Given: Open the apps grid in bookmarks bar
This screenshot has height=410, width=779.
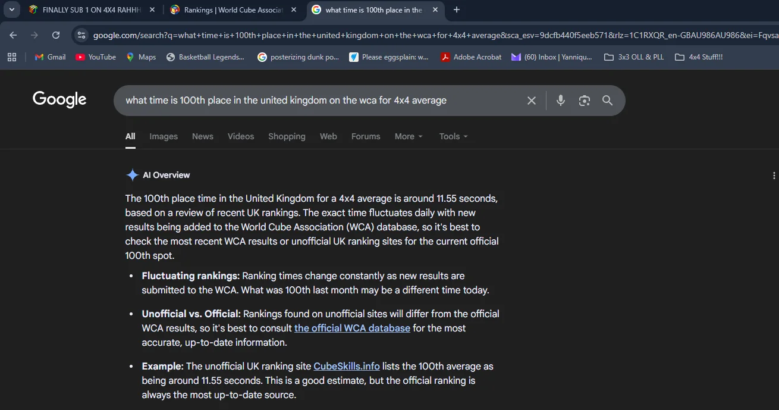Looking at the screenshot, I should pos(11,57).
